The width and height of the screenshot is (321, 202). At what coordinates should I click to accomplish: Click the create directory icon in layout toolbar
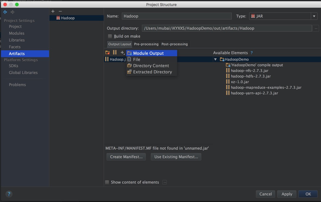click(x=107, y=53)
